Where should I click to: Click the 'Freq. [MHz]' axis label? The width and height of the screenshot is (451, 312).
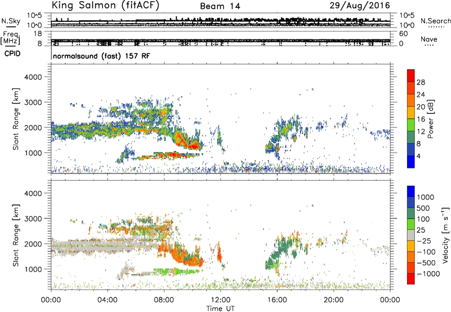pyautogui.click(x=11, y=38)
